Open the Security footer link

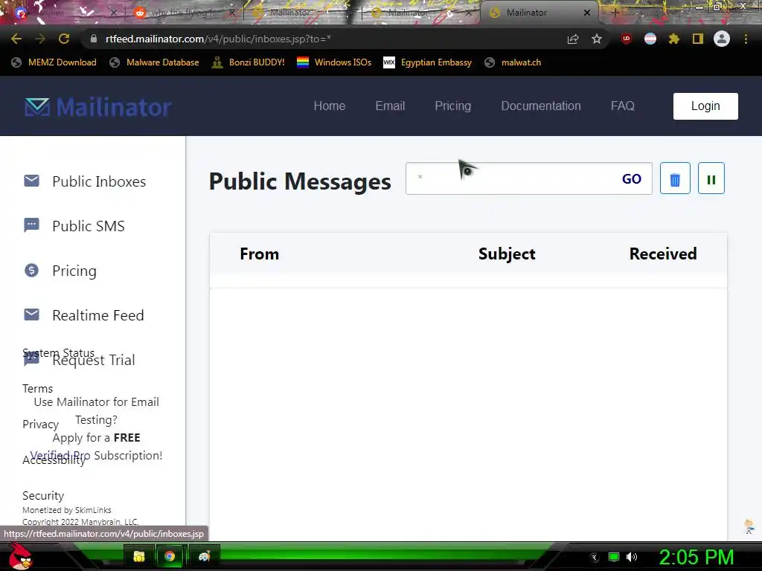43,495
